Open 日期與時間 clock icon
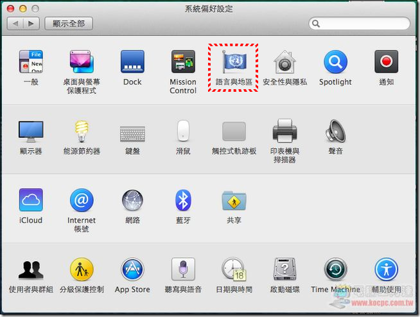The height and width of the screenshot is (317, 420). [x=234, y=269]
